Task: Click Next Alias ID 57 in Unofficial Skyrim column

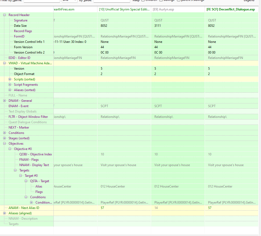Action: 102,208
